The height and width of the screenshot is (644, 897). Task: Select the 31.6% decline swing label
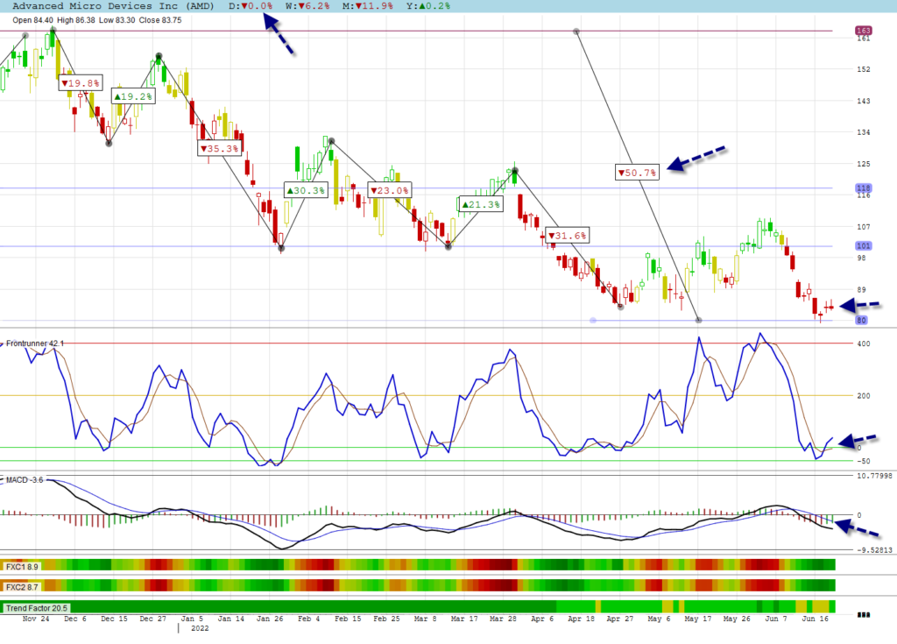click(568, 236)
